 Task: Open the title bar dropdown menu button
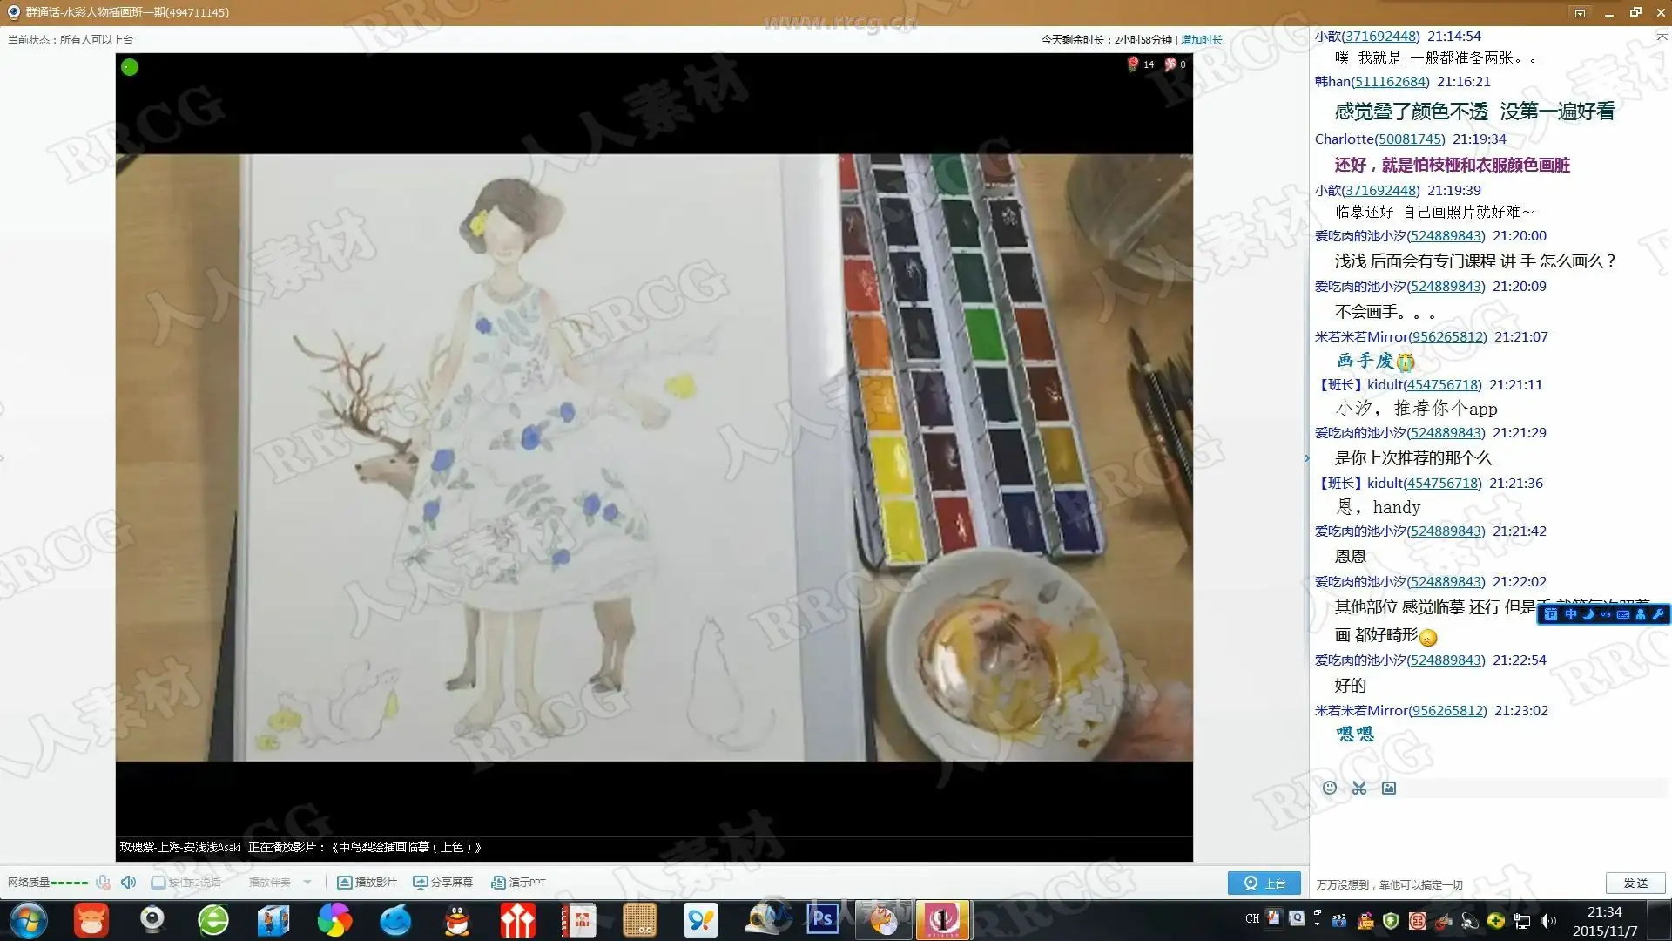pos(1580,12)
